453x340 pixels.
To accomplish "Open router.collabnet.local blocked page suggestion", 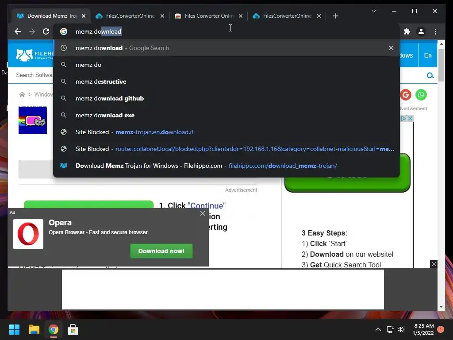I will pyautogui.click(x=226, y=149).
